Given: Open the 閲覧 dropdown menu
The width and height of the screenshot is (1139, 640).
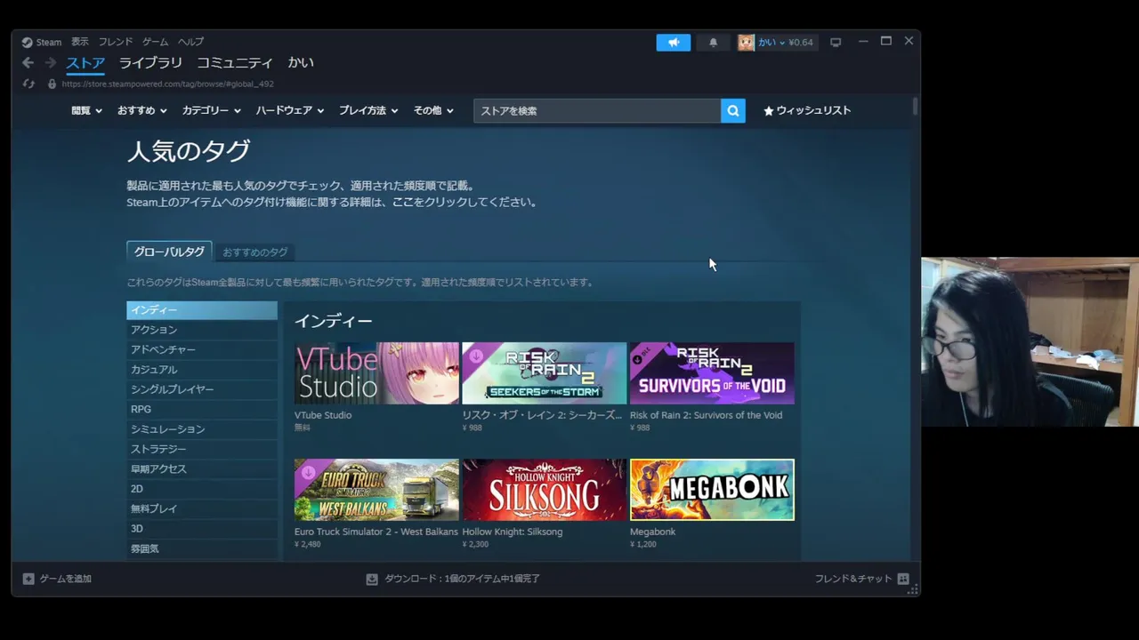Looking at the screenshot, I should 86,110.
